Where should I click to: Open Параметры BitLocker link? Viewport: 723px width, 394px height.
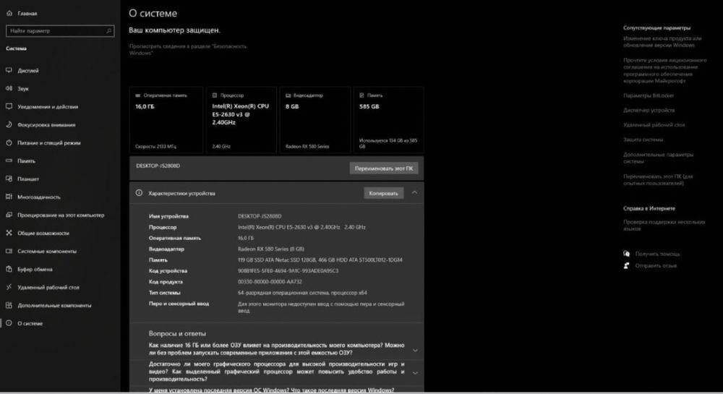pyautogui.click(x=649, y=95)
